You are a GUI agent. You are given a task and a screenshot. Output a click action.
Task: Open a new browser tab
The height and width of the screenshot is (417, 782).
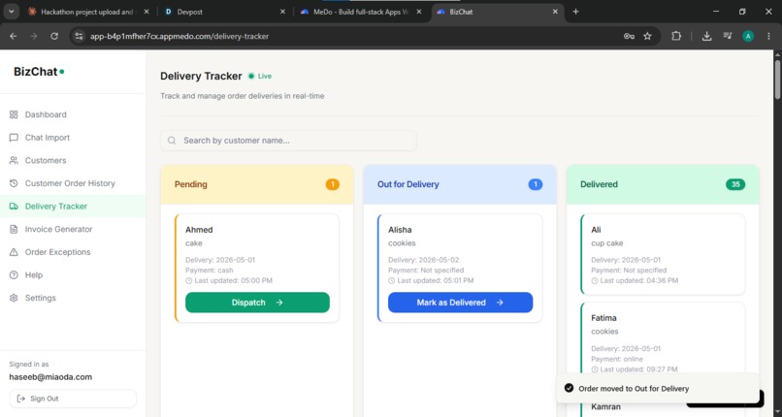pyautogui.click(x=575, y=12)
